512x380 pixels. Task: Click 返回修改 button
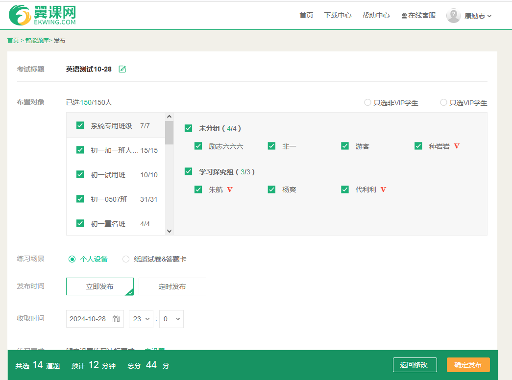click(x=414, y=365)
